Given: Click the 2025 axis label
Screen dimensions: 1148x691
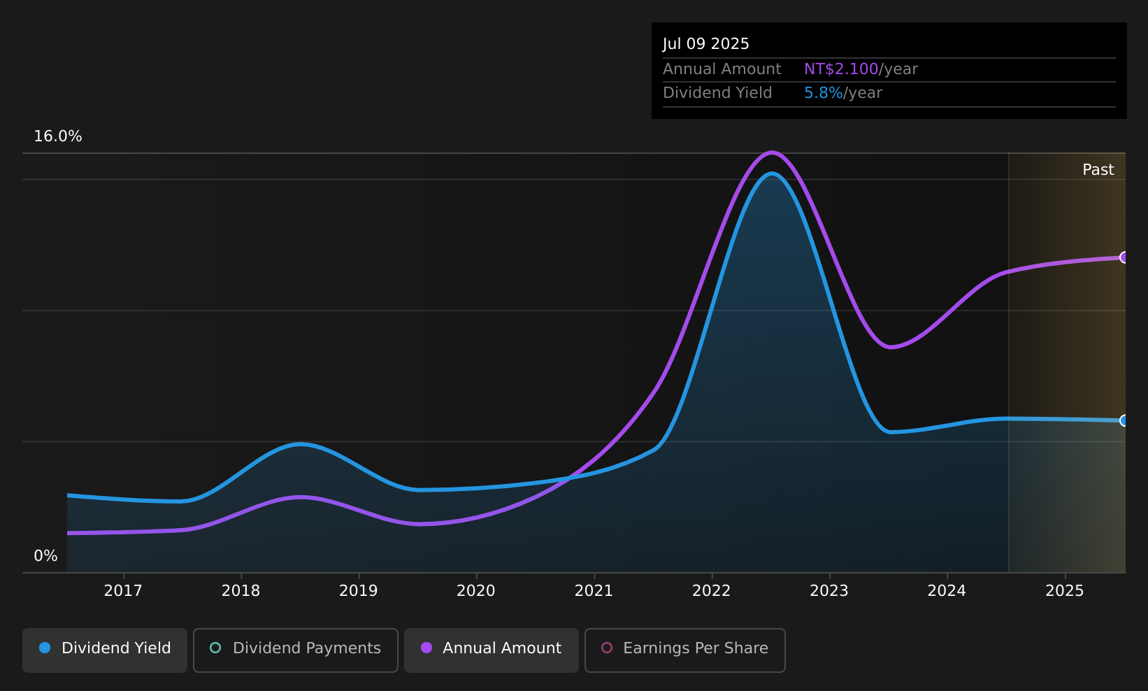Looking at the screenshot, I should coord(1065,590).
